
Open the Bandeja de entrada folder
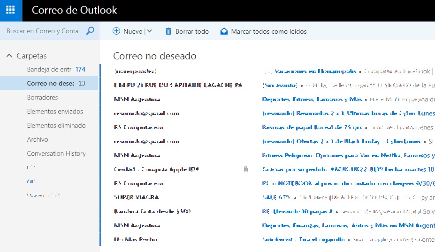[x=49, y=69]
